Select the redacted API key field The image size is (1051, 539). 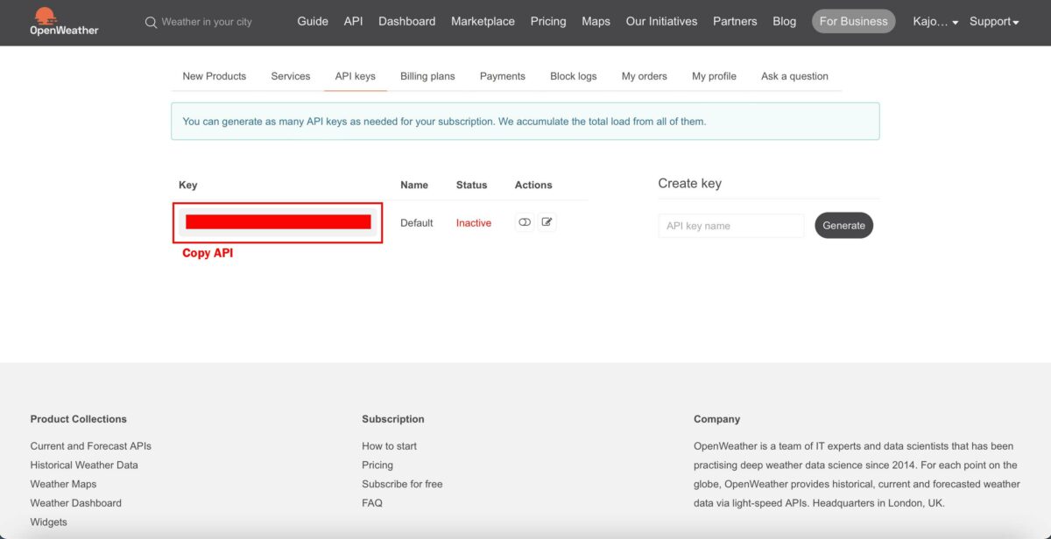pos(278,222)
